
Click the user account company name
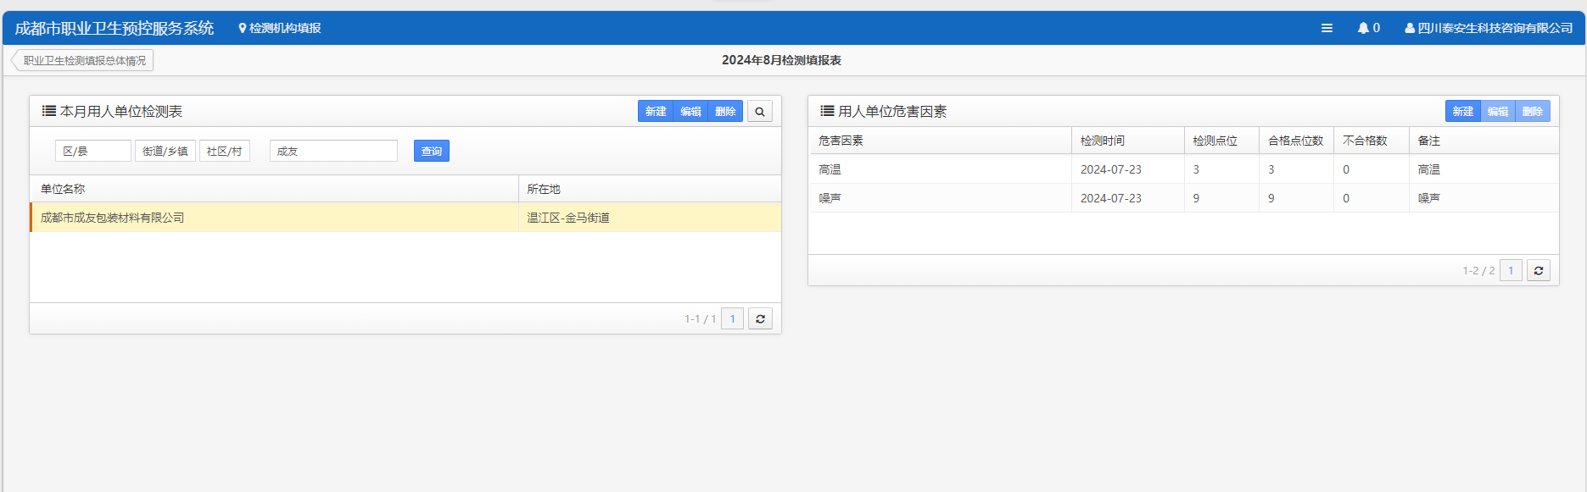tap(1489, 28)
